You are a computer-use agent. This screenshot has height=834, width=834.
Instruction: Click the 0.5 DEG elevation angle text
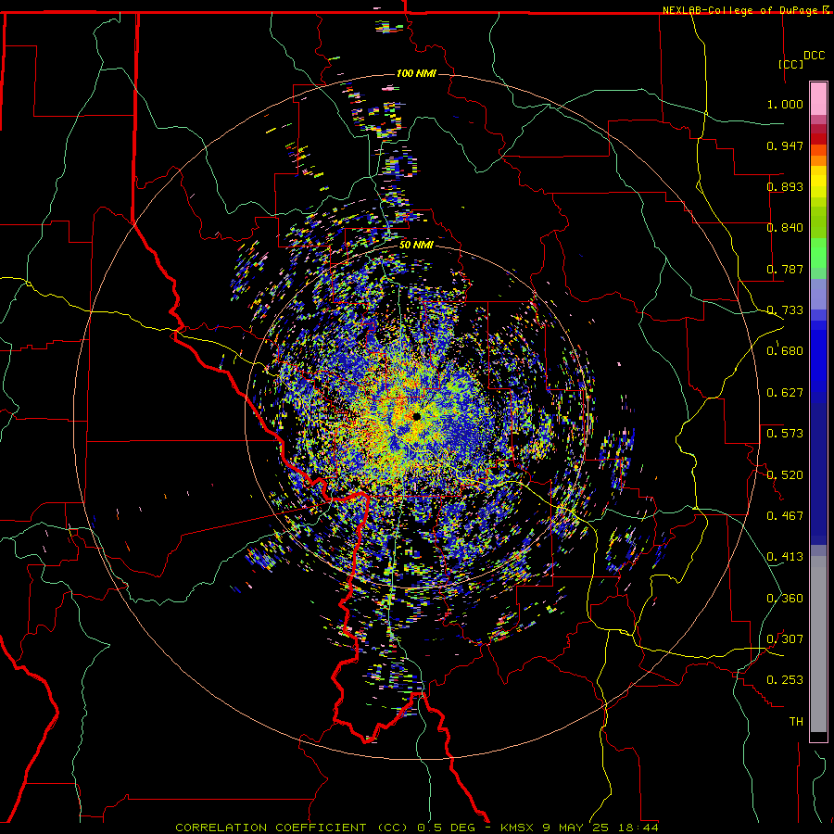pos(447,828)
